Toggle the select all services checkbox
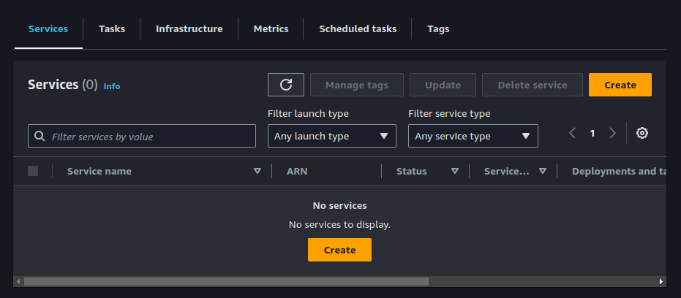 (33, 171)
